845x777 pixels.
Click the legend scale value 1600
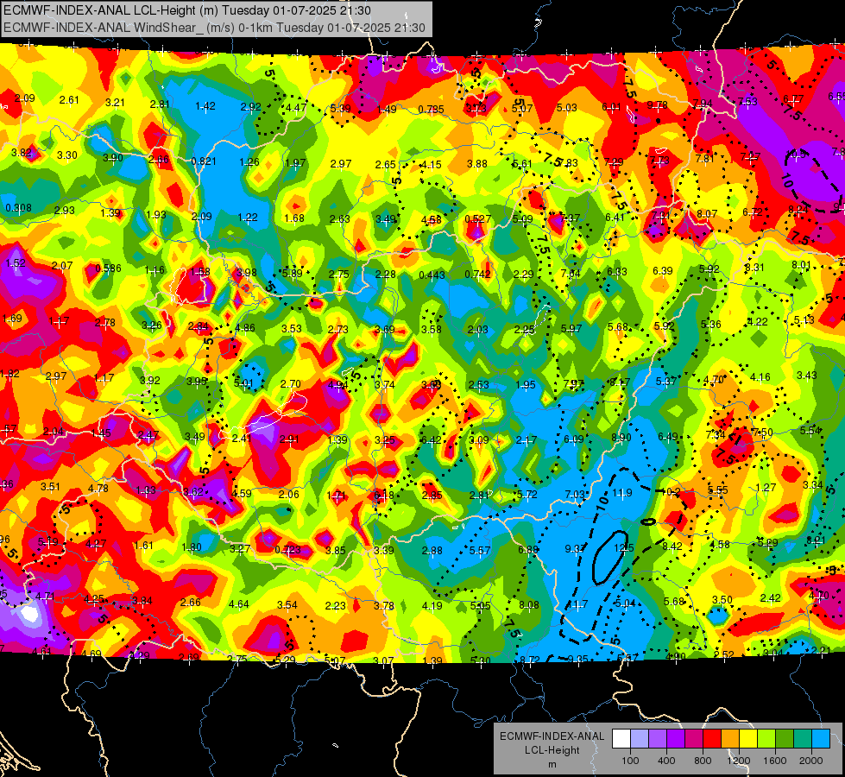(775, 761)
